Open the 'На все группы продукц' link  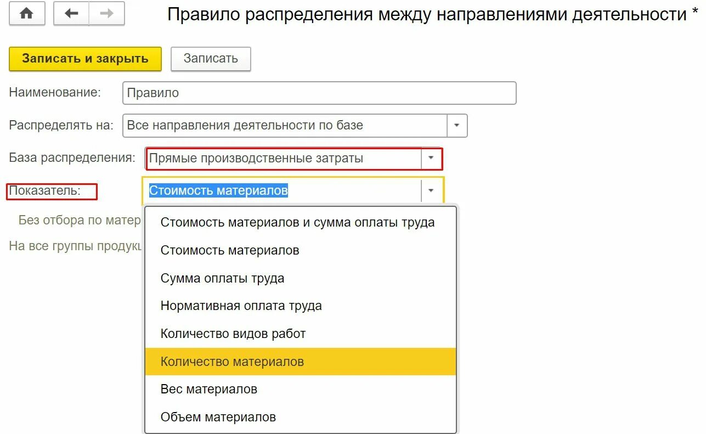tap(75, 246)
